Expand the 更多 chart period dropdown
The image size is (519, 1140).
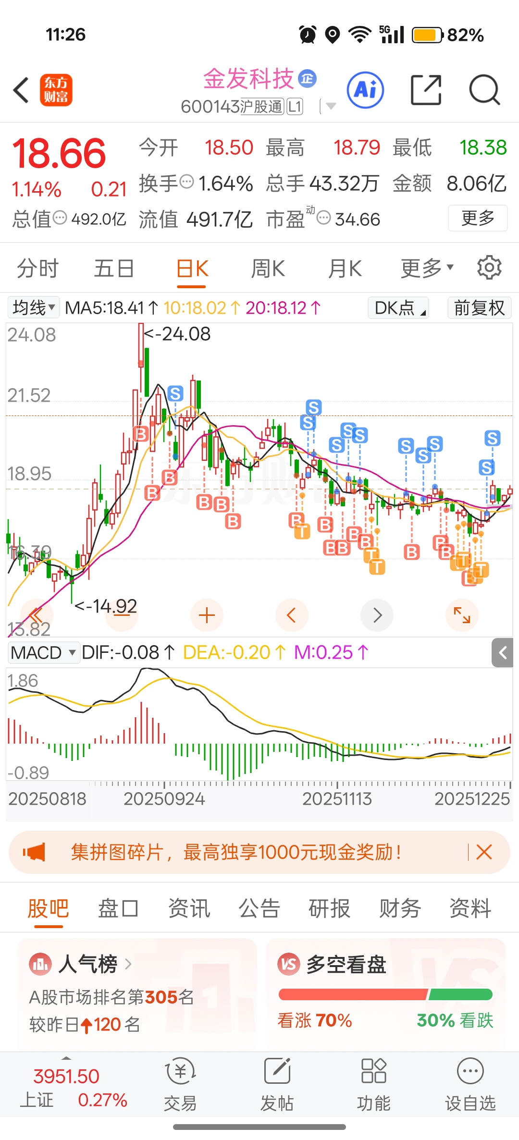pos(427,268)
